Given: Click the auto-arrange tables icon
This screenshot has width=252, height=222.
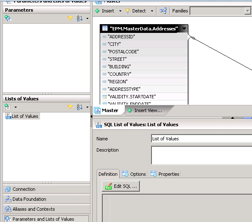Looking at the screenshot, I should [x=163, y=11].
